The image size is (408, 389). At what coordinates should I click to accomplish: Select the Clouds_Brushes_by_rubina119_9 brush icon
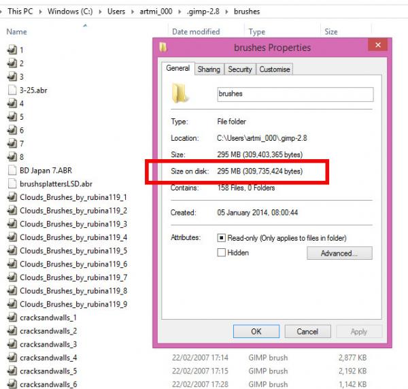12,304
